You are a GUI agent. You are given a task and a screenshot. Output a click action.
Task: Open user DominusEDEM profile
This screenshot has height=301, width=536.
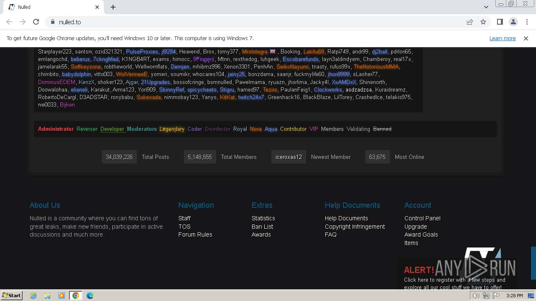click(x=57, y=82)
